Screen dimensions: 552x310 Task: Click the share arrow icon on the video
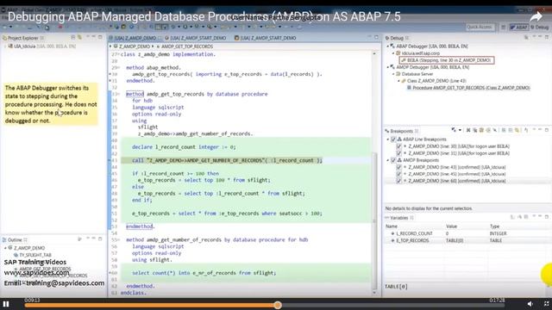pyautogui.click(x=536, y=17)
